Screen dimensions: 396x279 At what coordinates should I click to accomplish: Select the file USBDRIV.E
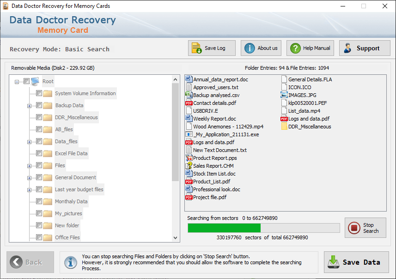pyautogui.click(x=205, y=111)
